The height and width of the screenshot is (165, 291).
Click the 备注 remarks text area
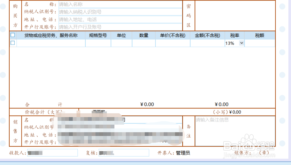235,131
